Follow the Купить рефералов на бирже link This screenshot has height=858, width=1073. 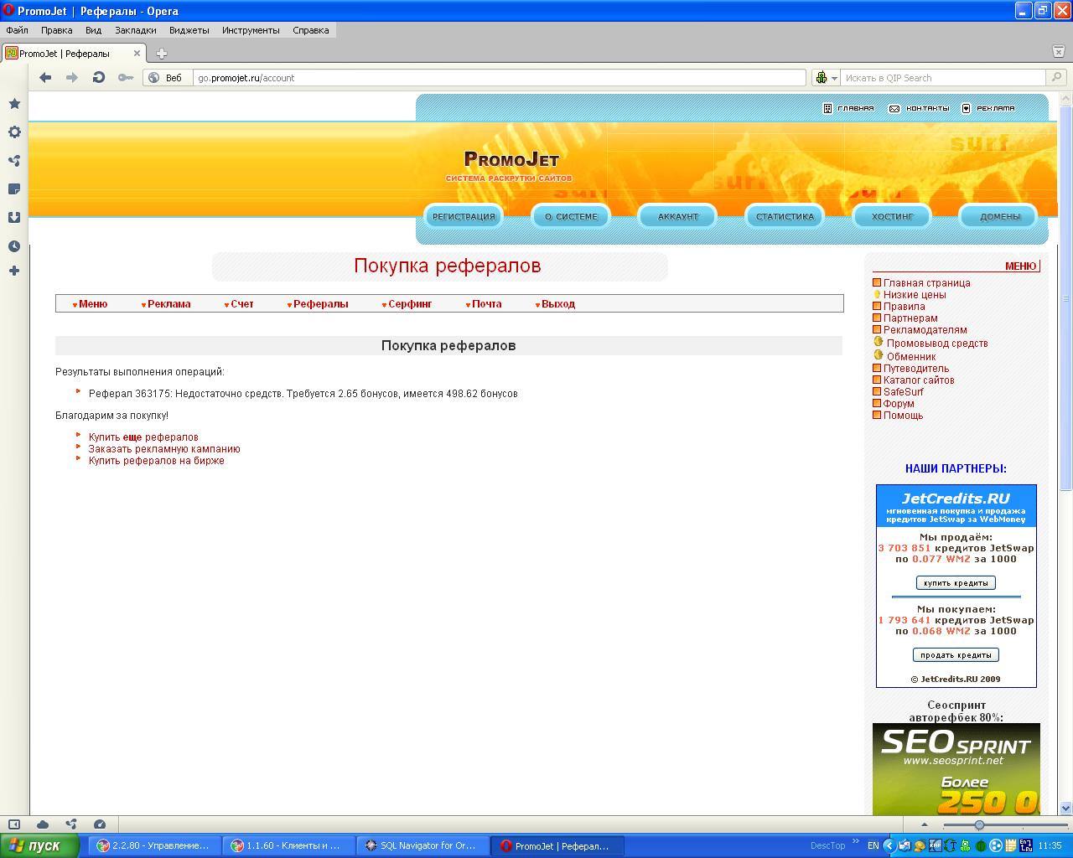[x=157, y=461]
